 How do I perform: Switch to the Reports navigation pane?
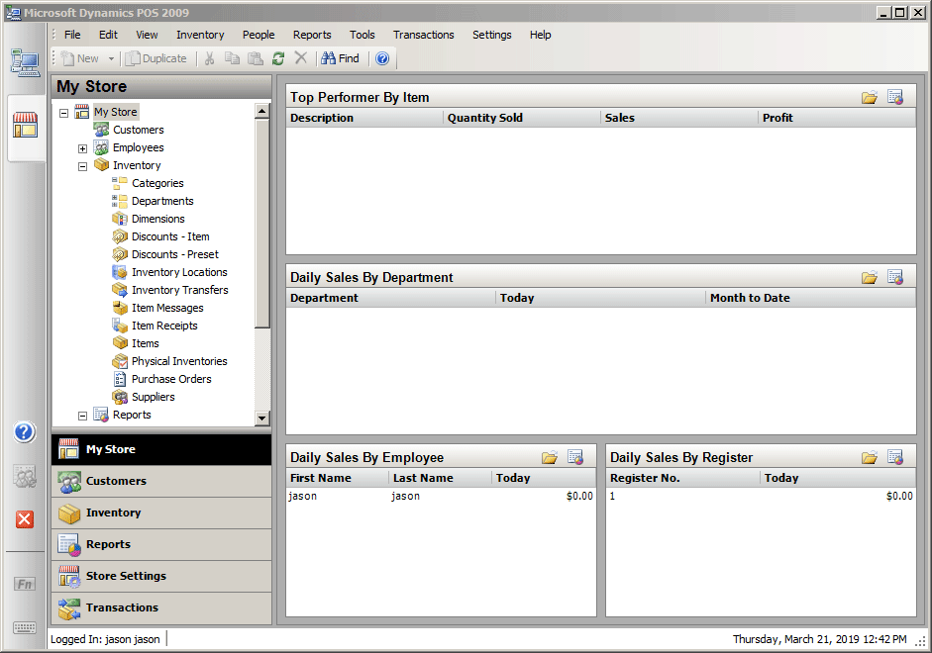tap(161, 544)
